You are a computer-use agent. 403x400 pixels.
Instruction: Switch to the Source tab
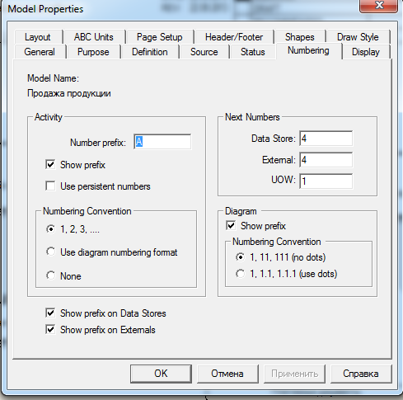[204, 52]
